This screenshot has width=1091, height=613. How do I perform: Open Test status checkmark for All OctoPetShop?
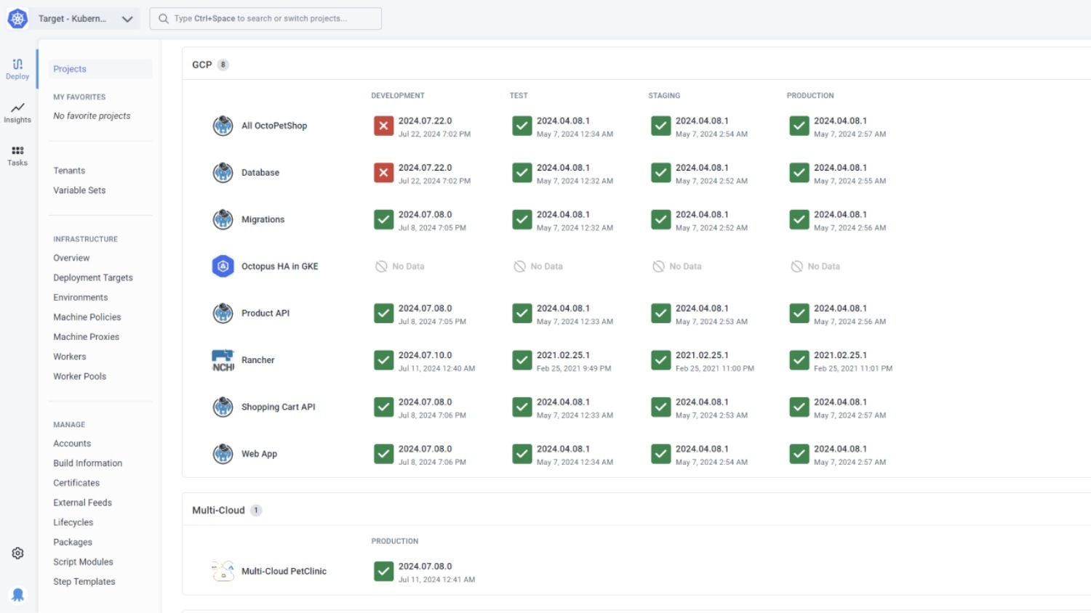point(522,126)
